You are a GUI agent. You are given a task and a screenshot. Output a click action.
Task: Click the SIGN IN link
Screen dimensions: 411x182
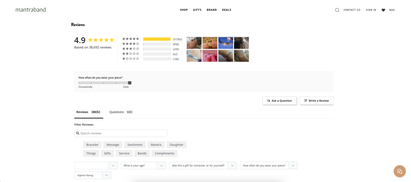[x=371, y=10]
